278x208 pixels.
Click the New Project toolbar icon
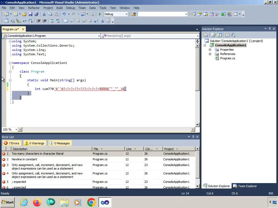pyautogui.click(x=7, y=14)
